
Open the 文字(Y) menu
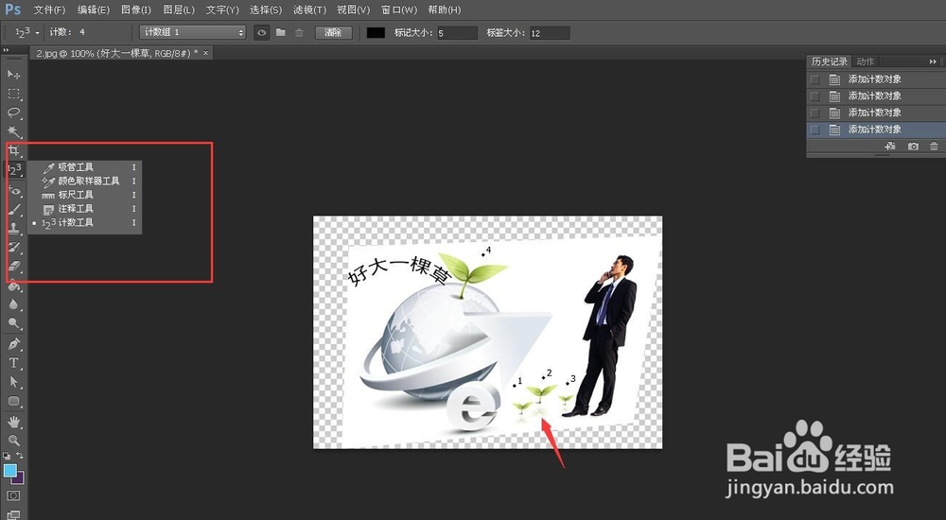pos(222,9)
